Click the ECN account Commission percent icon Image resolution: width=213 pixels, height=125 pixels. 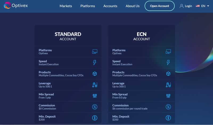tap(168, 107)
